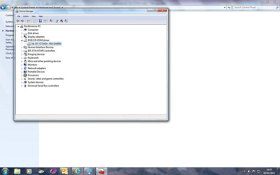Open Internet Explorer from taskbar
This screenshot has height=175, width=280.
tap(77, 171)
